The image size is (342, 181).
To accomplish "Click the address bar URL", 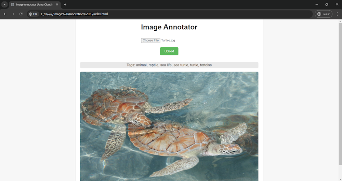I will [x=74, y=14].
